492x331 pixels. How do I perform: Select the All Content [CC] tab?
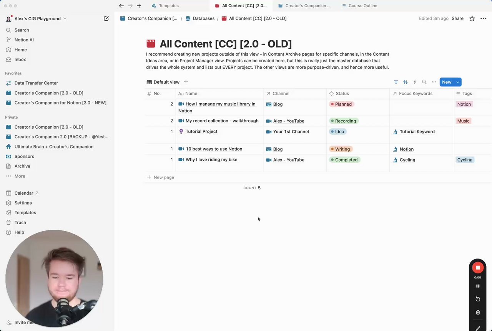point(241,6)
